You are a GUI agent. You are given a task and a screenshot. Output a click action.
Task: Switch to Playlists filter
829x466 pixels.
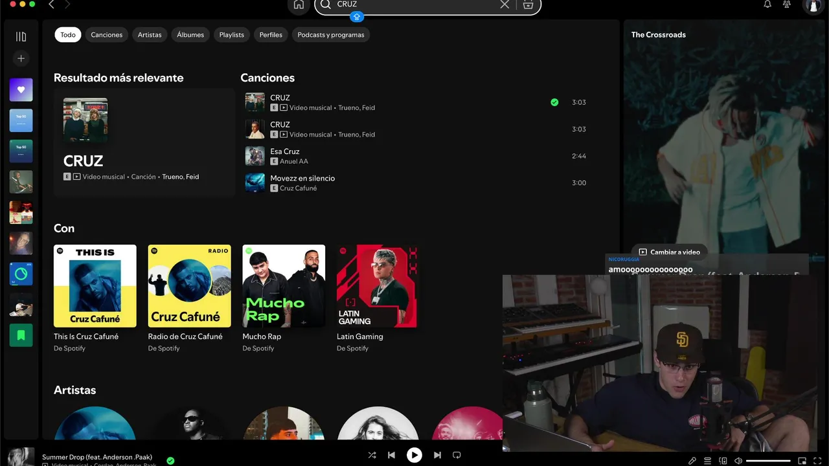click(232, 35)
